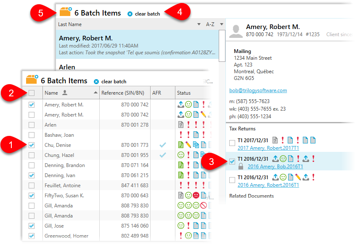The image size is (355, 244).
Task: Select the Arlen client card in back list
Action: pos(138,66)
